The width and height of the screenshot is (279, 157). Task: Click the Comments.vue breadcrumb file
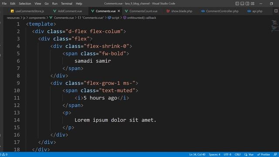coord(64,18)
